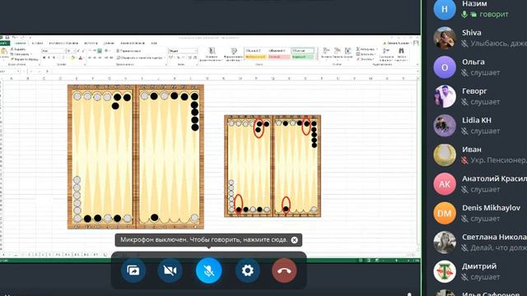Switch to the Главная ribbon tab

coord(20,44)
